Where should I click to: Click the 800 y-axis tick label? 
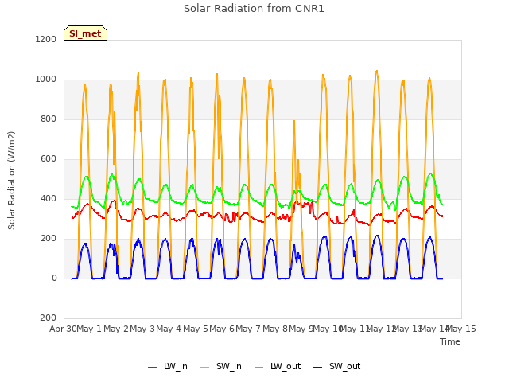49,119
